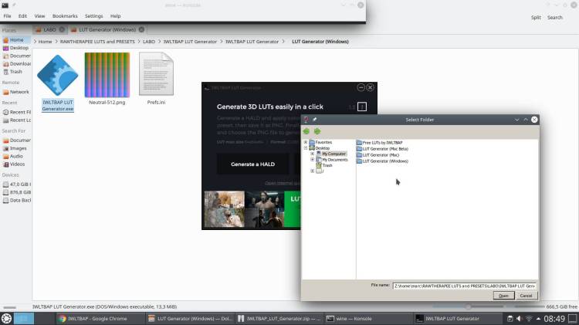
Task: Adjust the Dolphin icon zoom slider
Action: [468, 306]
